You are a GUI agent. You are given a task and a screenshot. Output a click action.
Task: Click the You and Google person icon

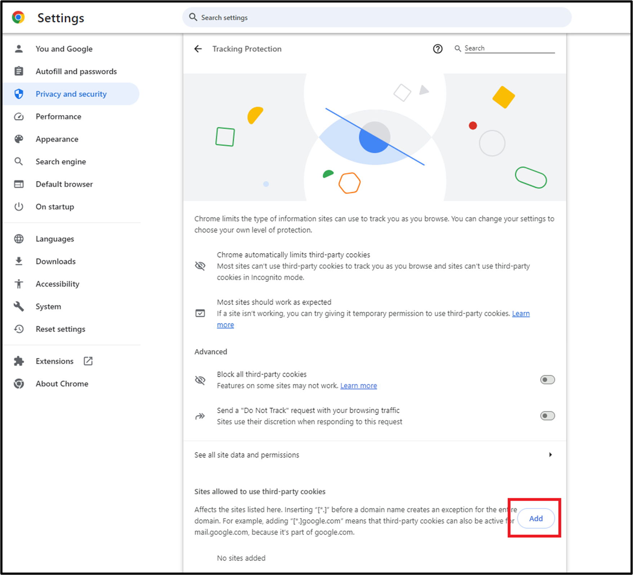pos(19,49)
